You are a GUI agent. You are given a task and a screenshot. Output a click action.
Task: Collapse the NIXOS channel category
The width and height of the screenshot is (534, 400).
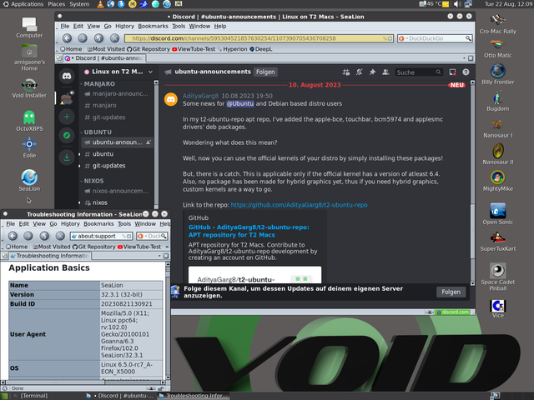click(x=93, y=181)
